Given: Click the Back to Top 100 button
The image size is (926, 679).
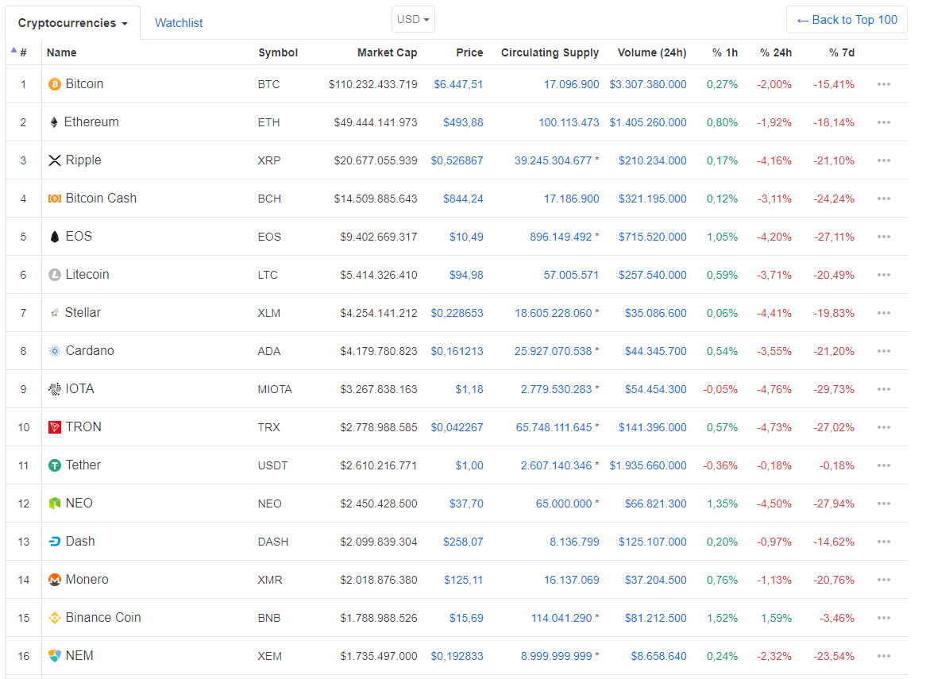Looking at the screenshot, I should (x=847, y=20).
